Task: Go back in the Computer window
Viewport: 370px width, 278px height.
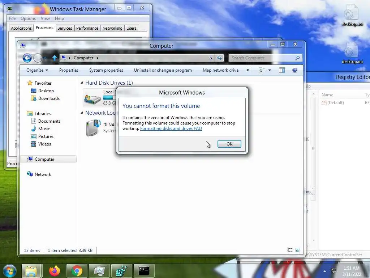Action: point(27,58)
